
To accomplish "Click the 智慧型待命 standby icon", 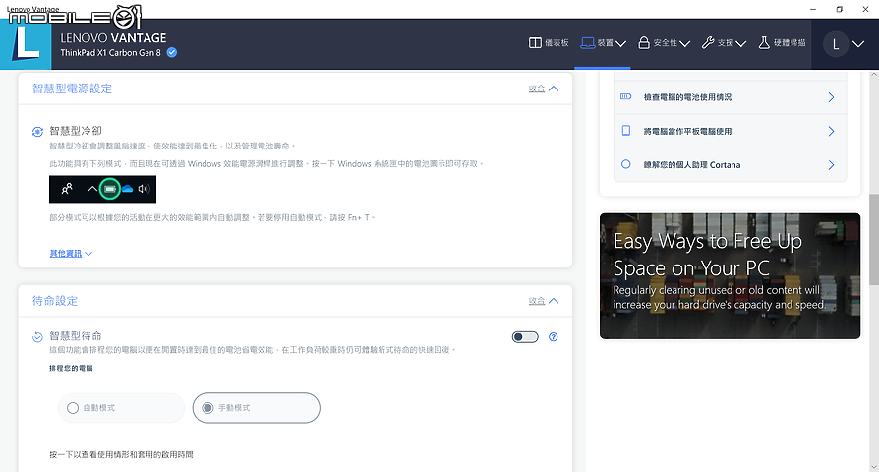I will (37, 337).
